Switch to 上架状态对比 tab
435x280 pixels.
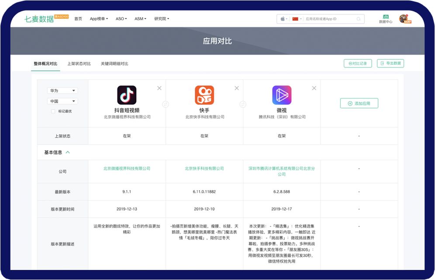click(x=79, y=64)
